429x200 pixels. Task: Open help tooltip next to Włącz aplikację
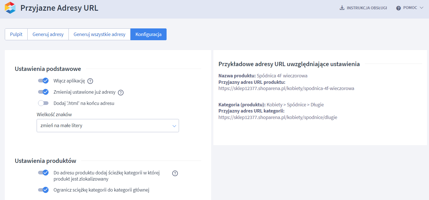point(90,81)
